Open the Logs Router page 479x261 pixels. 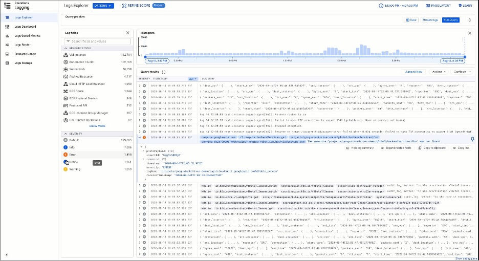click(21, 45)
